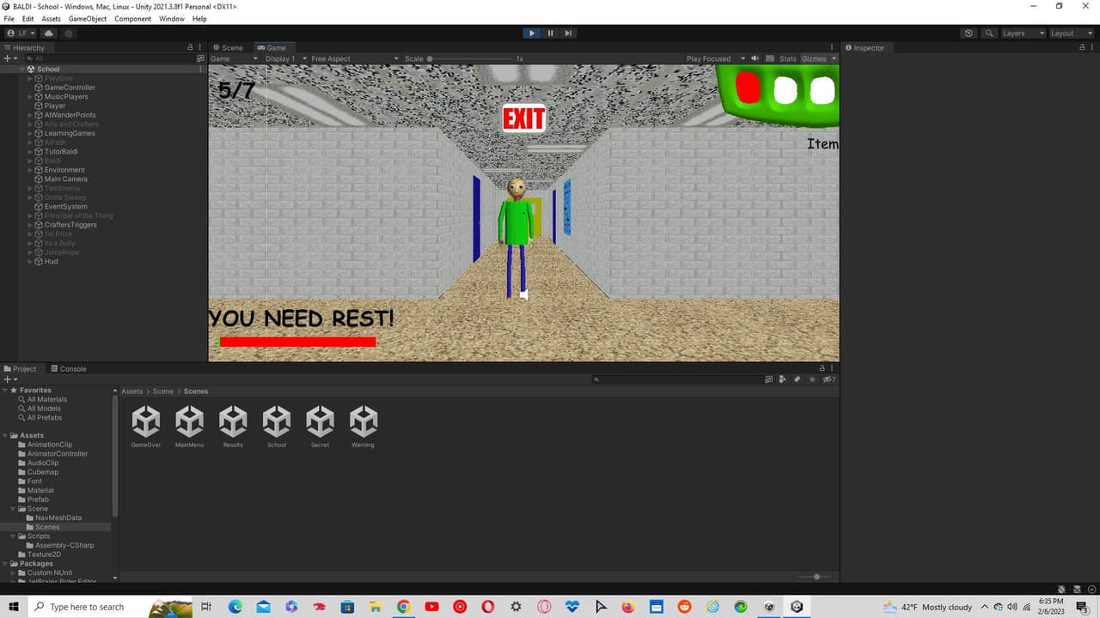
Task: Toggle hidden packages visibility icon
Action: 828,379
